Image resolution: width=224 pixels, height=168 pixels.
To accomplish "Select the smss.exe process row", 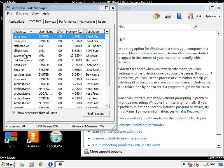I will pos(59,79).
